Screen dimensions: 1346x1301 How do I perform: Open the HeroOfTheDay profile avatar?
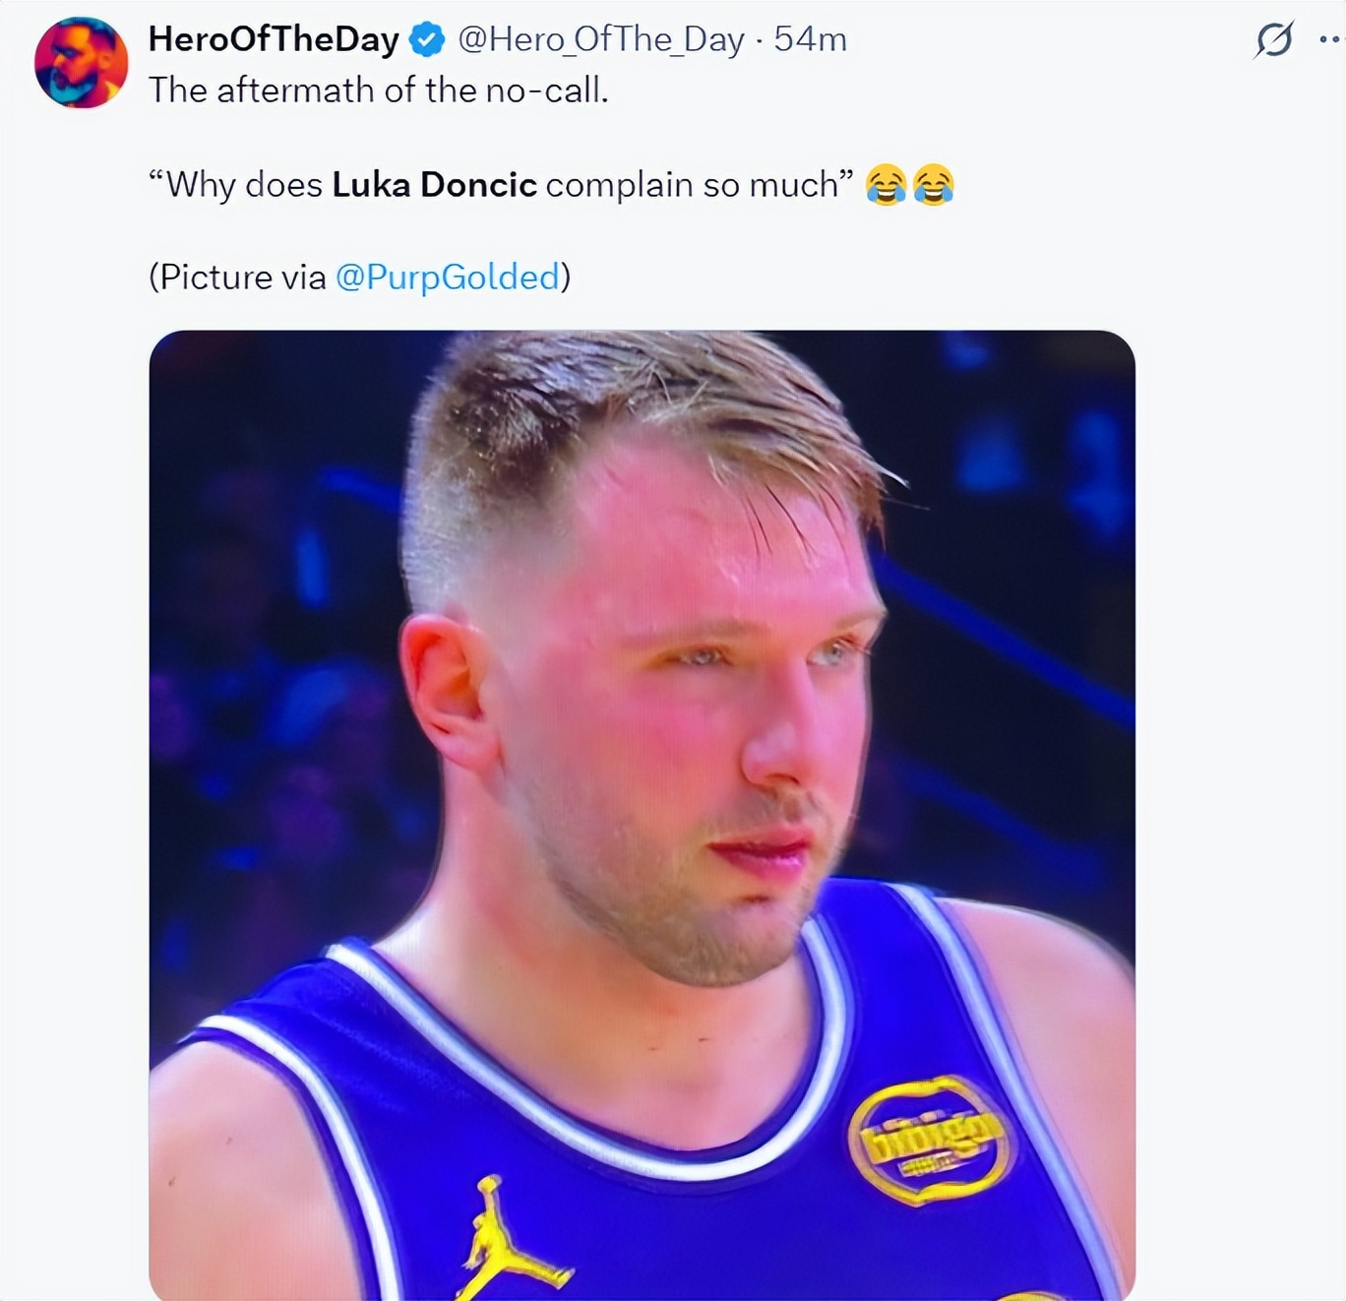82,62
